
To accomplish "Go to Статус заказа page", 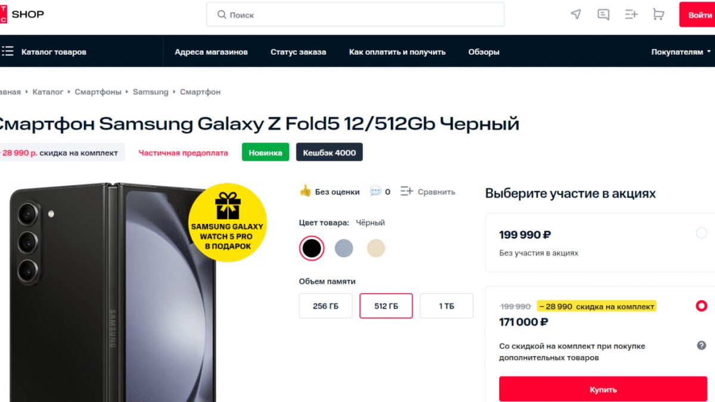I will point(298,52).
